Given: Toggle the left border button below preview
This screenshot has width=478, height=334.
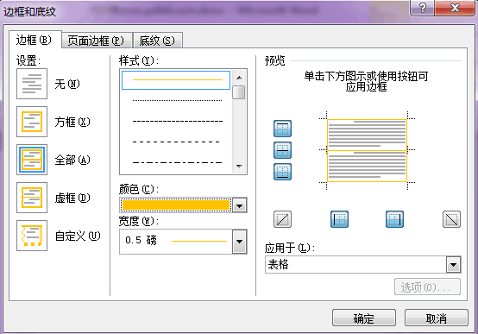Looking at the screenshot, I should [x=339, y=219].
